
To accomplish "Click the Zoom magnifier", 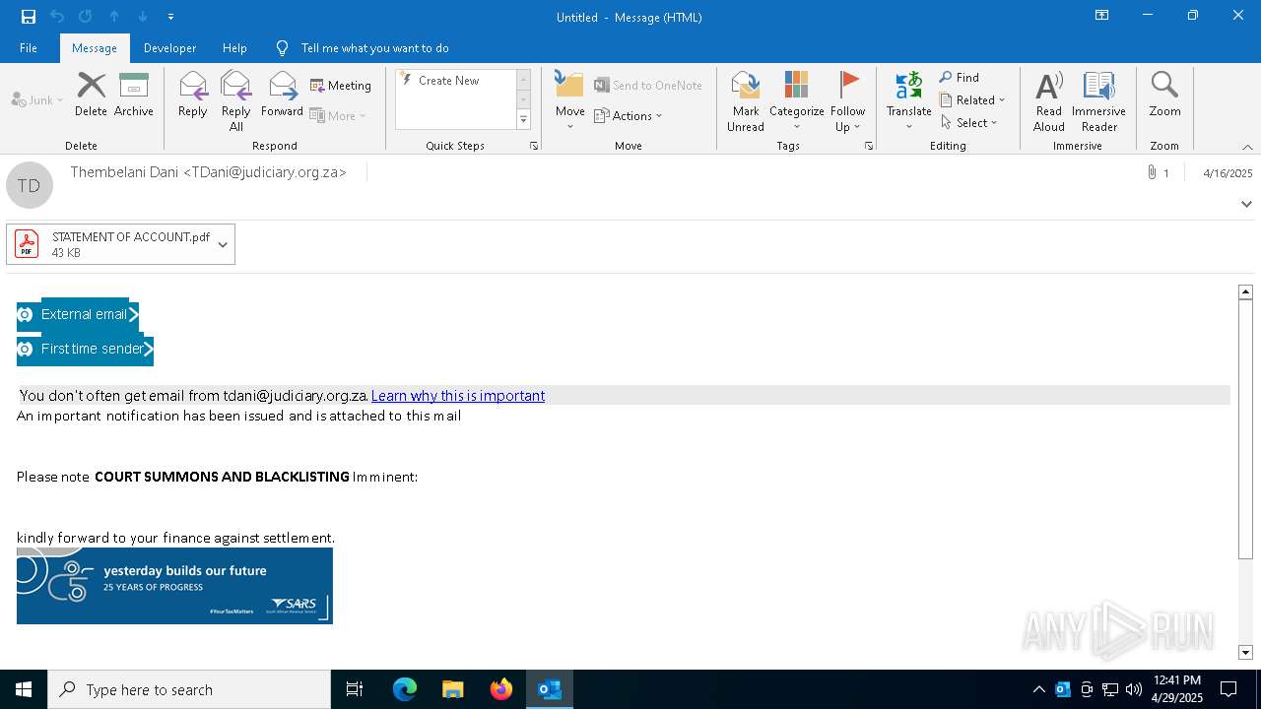I will (1164, 95).
